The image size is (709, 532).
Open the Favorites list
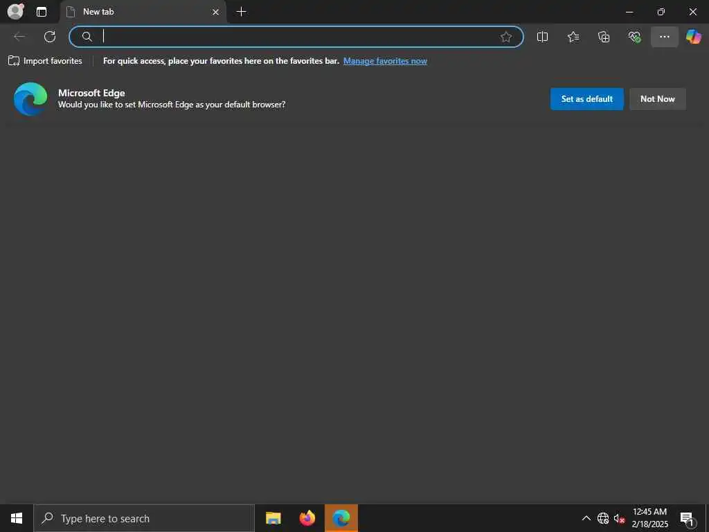tap(573, 37)
